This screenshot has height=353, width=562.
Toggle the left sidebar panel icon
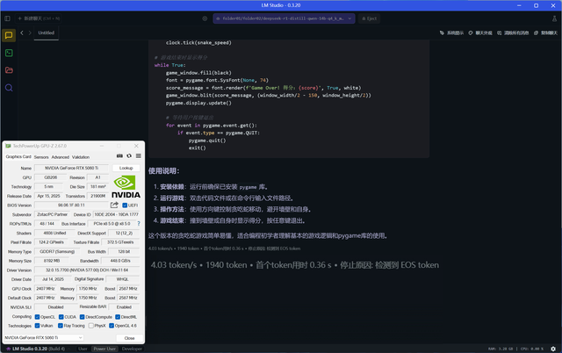click(7, 18)
